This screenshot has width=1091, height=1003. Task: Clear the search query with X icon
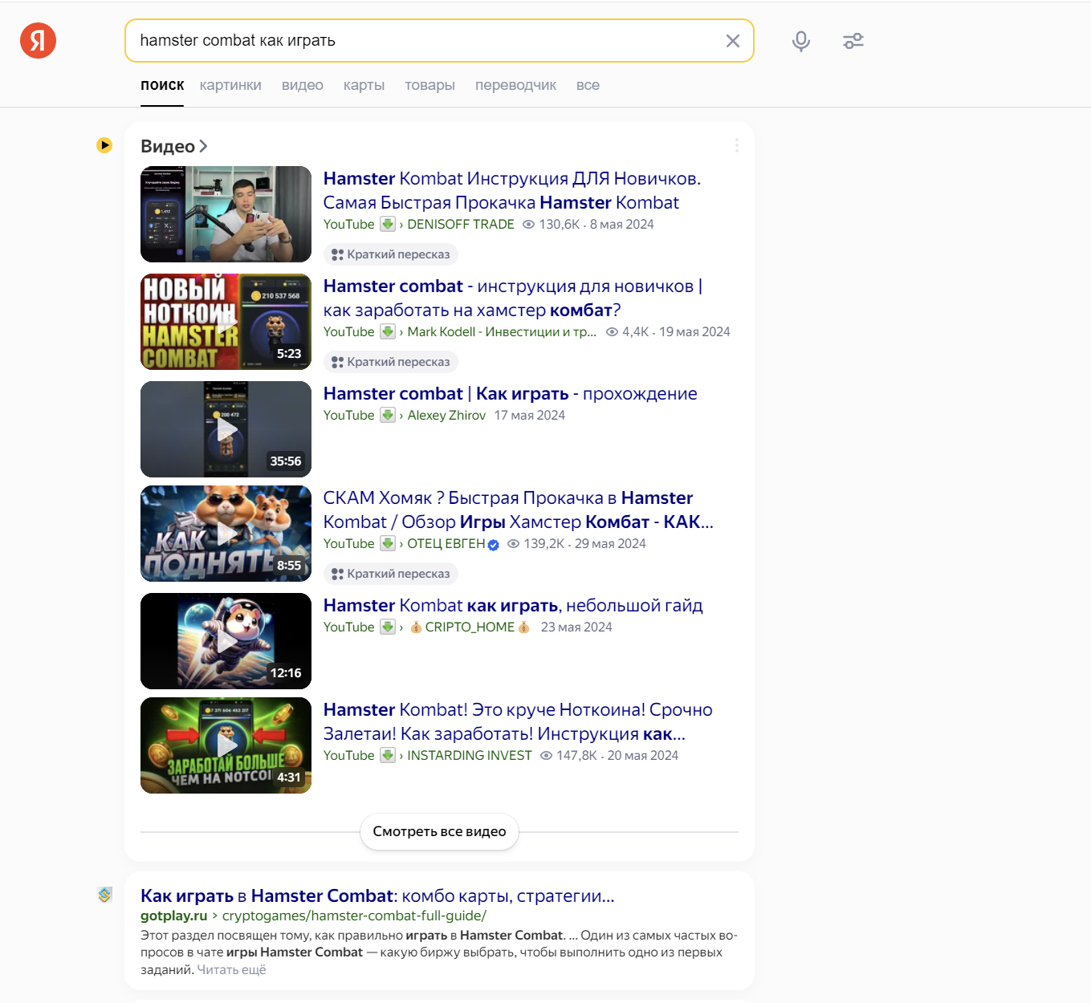[732, 41]
